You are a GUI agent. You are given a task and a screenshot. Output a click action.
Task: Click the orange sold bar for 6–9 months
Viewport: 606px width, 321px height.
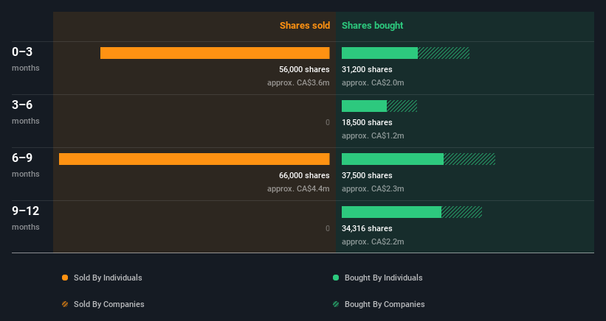pos(194,159)
